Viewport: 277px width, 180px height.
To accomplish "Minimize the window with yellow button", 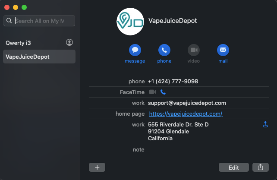I will point(16,7).
